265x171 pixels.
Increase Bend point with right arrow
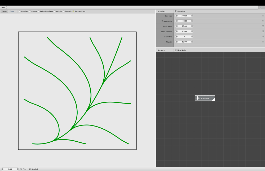[192, 26]
